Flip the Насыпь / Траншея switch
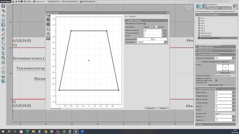 point(155,27)
